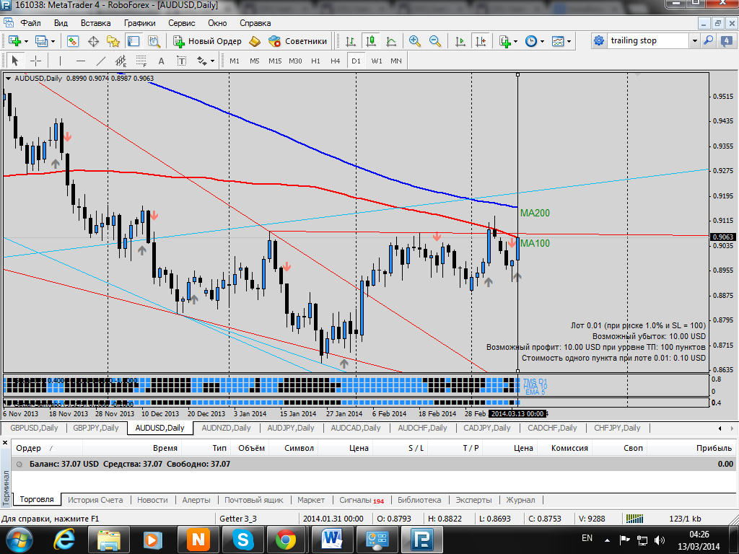Open the Сигналы tab
The width and height of the screenshot is (739, 554).
362,500
